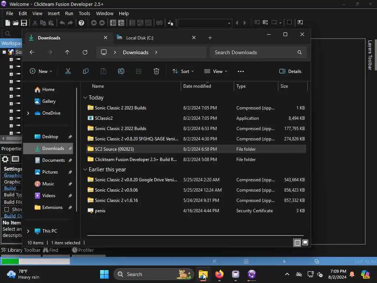Open the Help question mark icon in Fusion toolbar

[x=81, y=23]
